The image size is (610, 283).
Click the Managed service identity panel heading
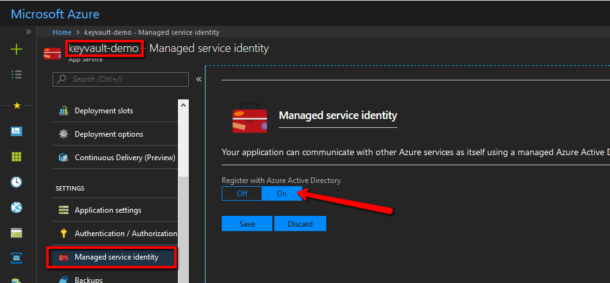[x=338, y=115]
